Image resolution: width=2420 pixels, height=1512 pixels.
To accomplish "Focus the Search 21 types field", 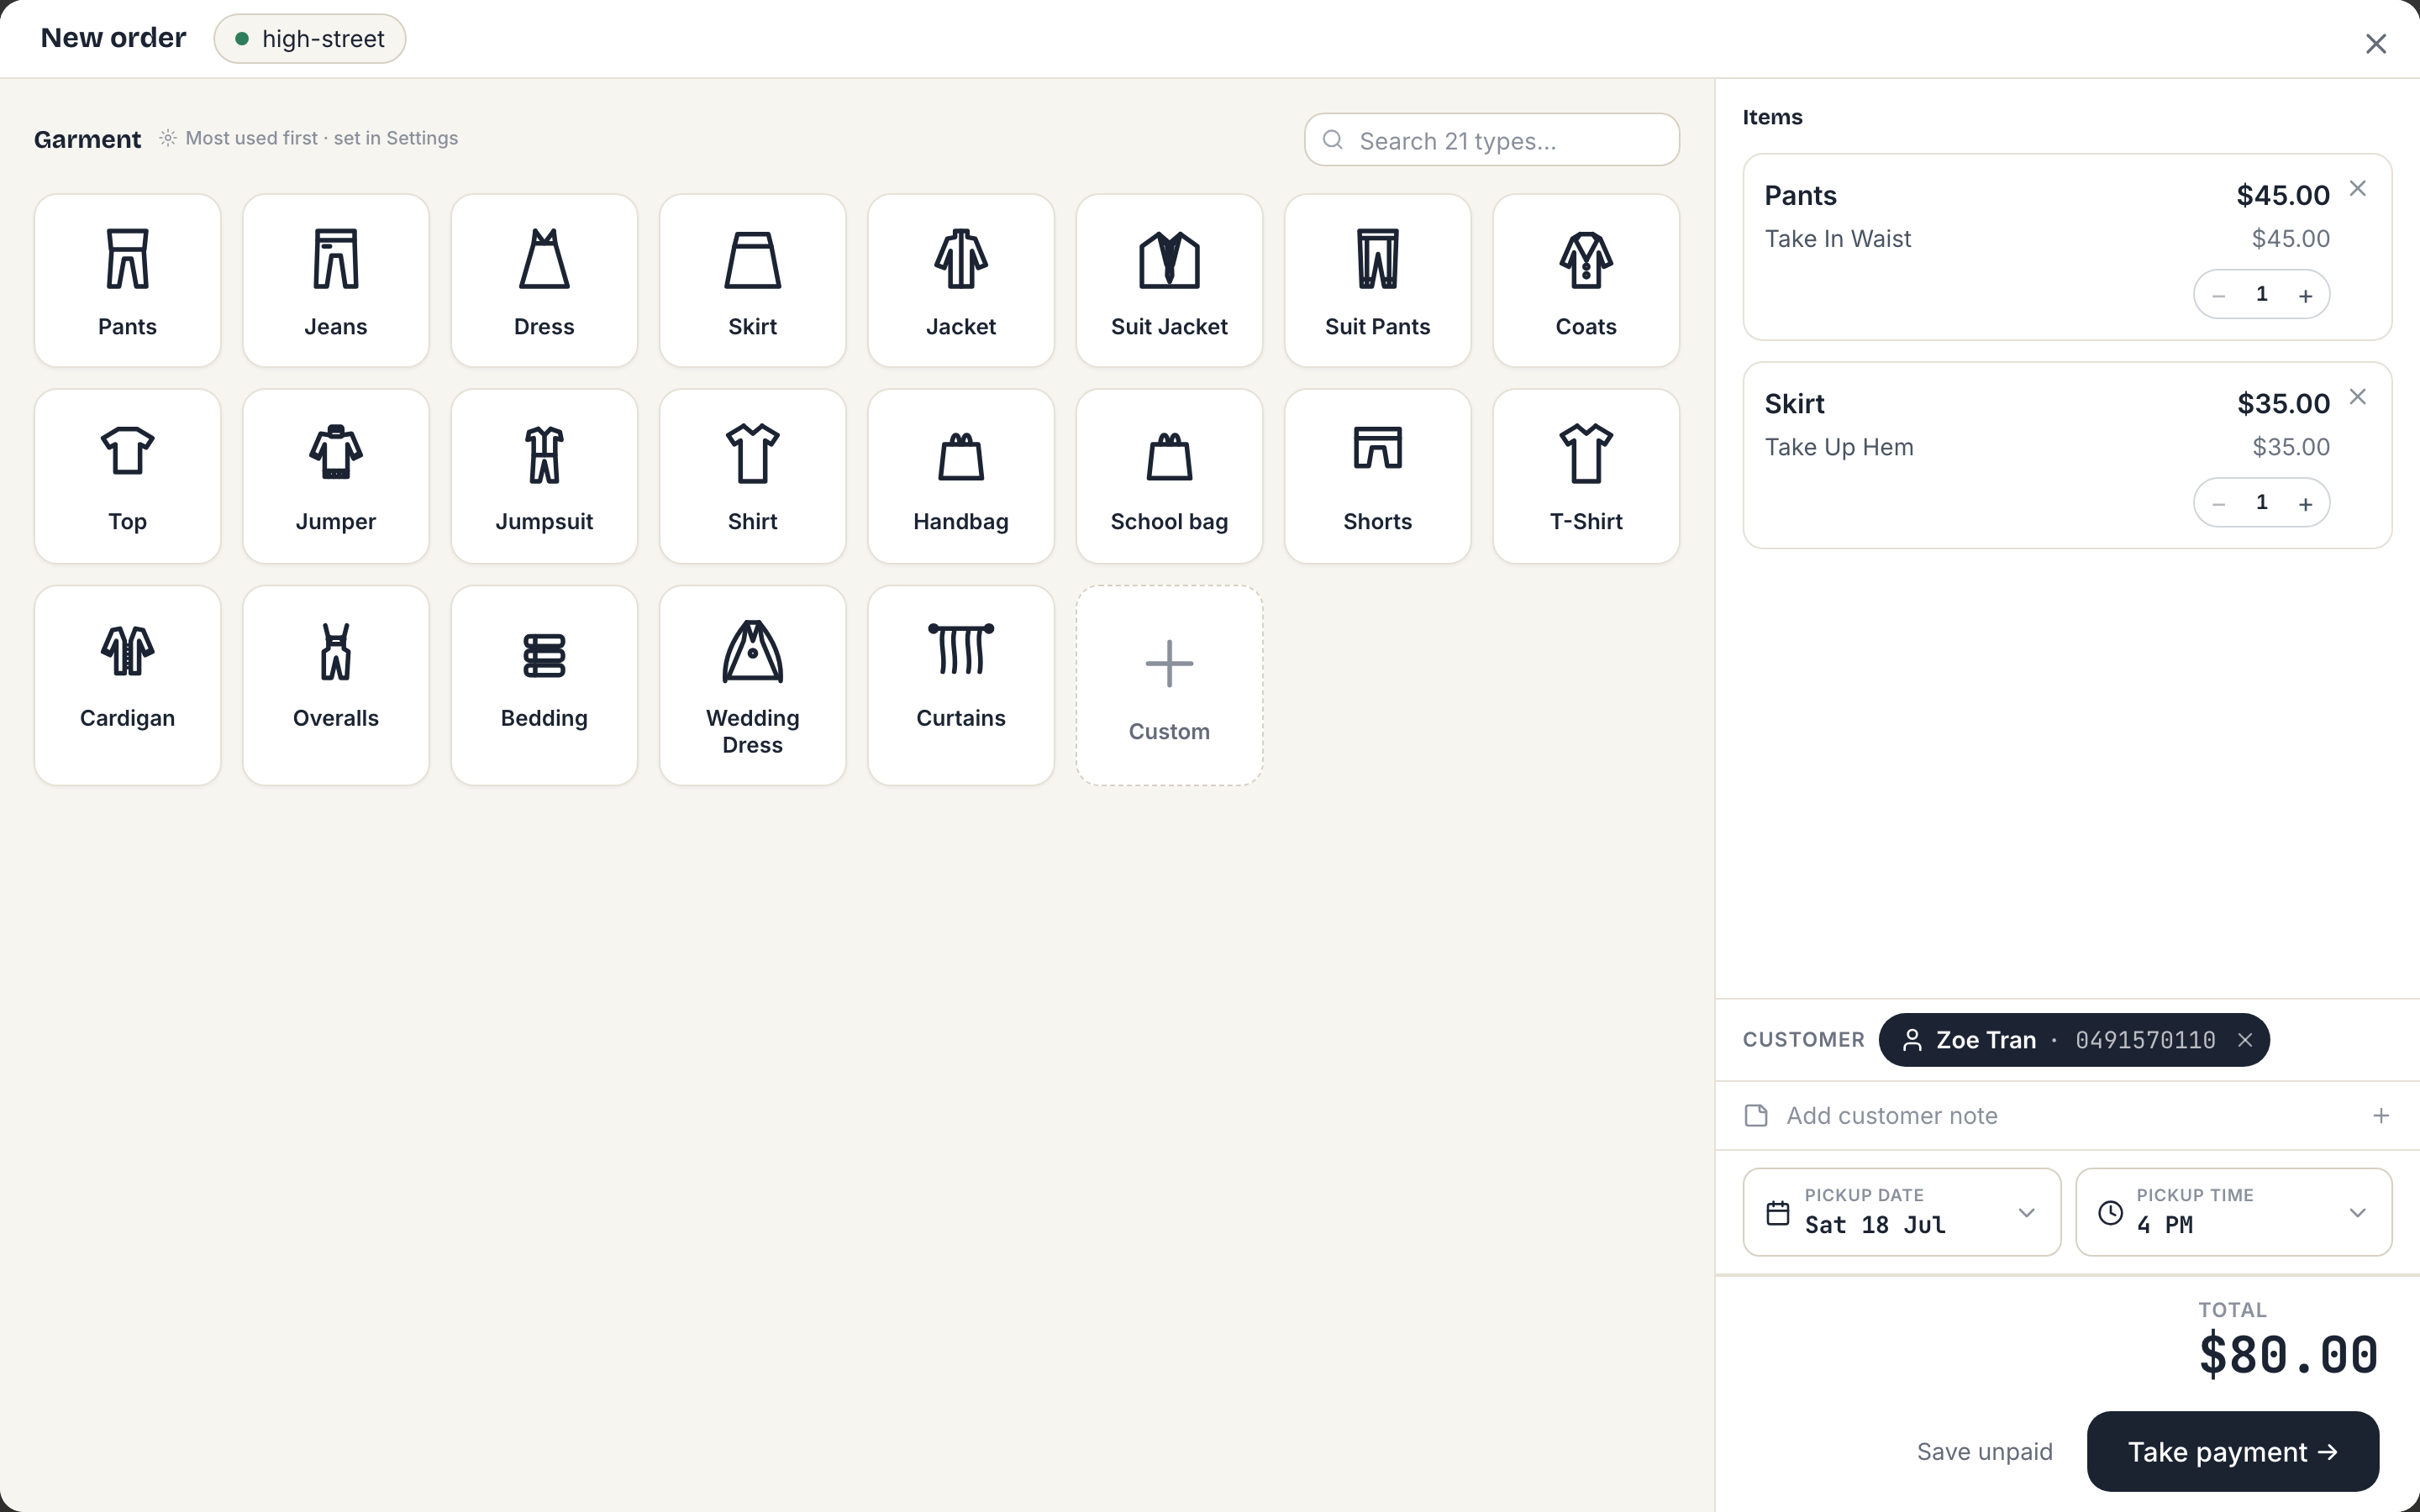I will coord(1491,140).
